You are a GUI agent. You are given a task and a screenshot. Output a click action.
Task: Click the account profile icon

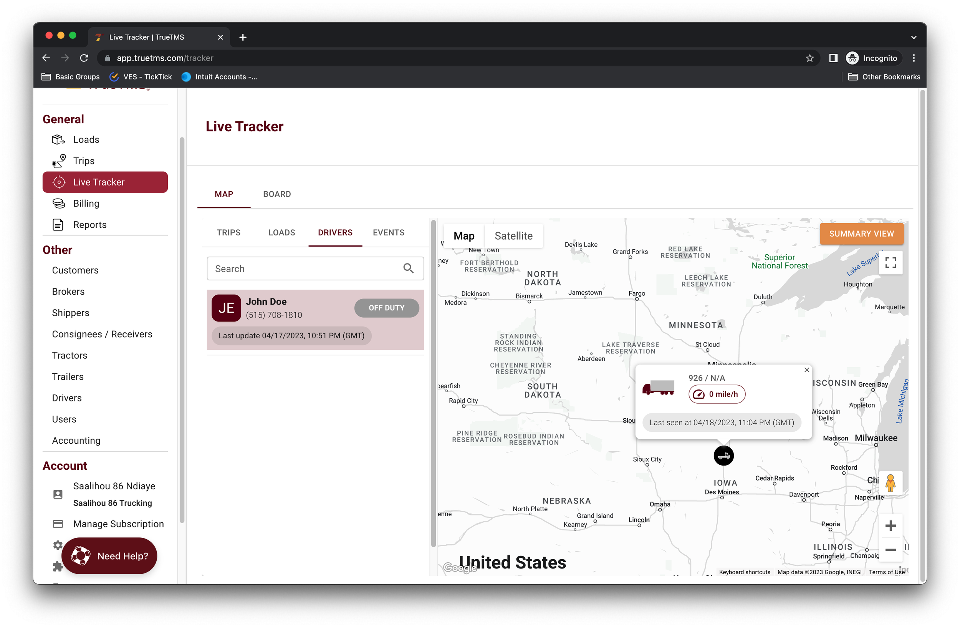point(58,494)
